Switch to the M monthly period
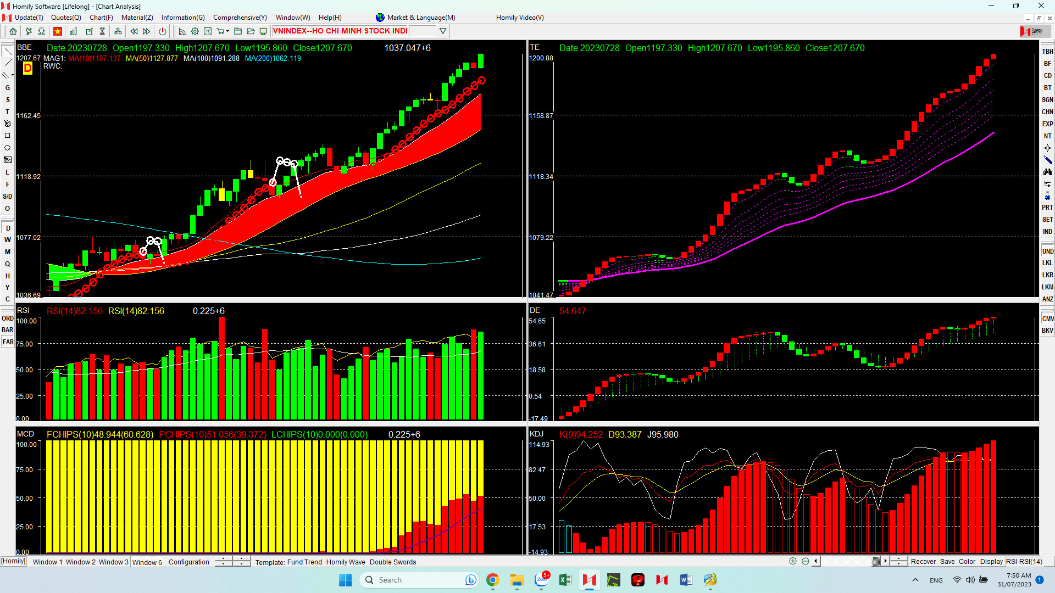 pyautogui.click(x=8, y=252)
